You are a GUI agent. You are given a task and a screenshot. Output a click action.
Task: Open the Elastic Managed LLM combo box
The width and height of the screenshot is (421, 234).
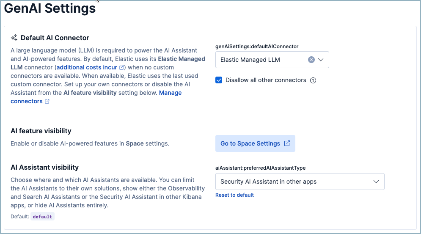click(x=262, y=60)
